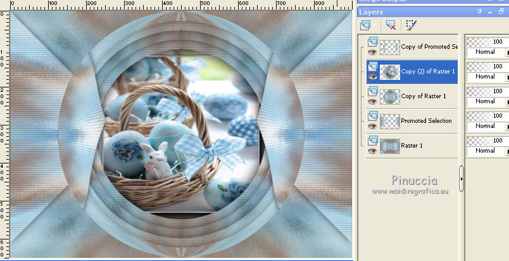Select thumbnail of Raster 1 layer
The width and height of the screenshot is (509, 261).
pyautogui.click(x=389, y=146)
